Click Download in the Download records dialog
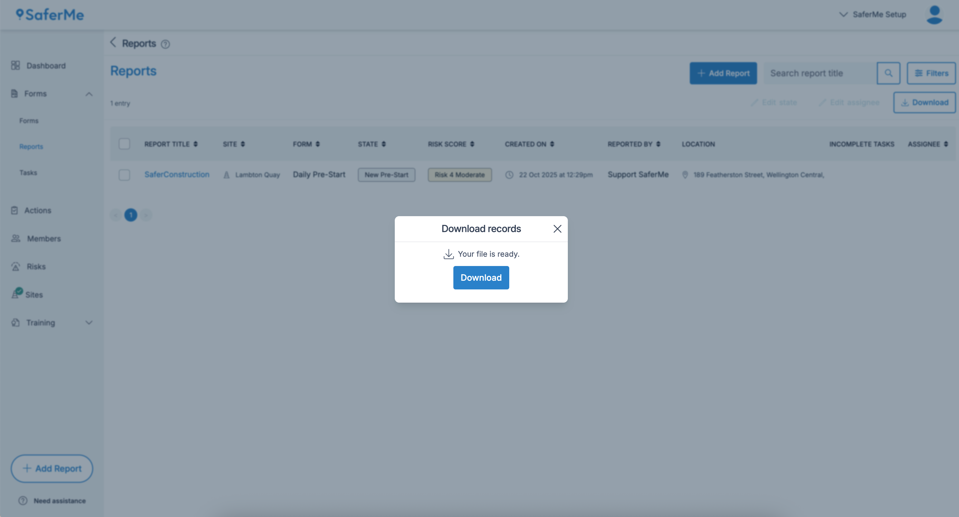 point(481,277)
